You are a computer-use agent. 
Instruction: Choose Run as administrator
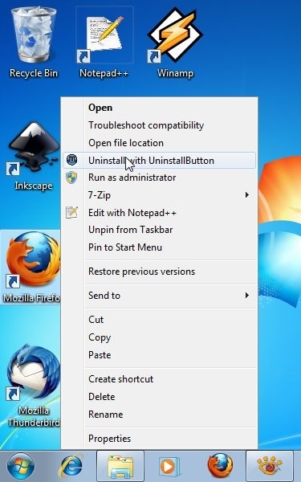tap(160, 178)
